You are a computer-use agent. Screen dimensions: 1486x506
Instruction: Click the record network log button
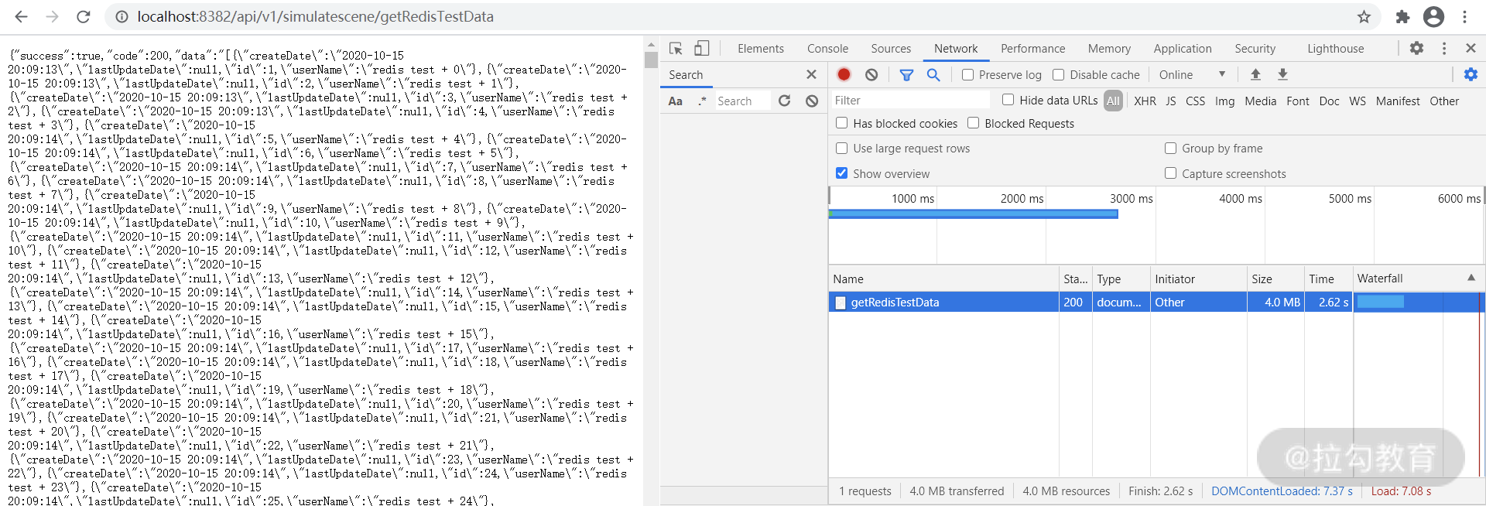pyautogui.click(x=844, y=74)
